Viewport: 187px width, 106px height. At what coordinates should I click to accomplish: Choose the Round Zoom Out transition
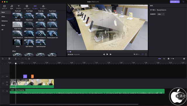[52, 33]
